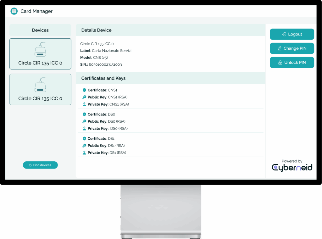Select the Certificate CNS1 entry text
Image resolution: width=322 pixels, height=239 pixels.
(102, 90)
